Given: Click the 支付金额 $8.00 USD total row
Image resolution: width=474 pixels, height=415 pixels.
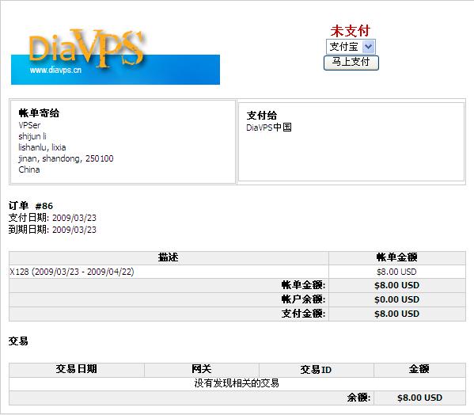Looking at the screenshot, I should pos(237,314).
